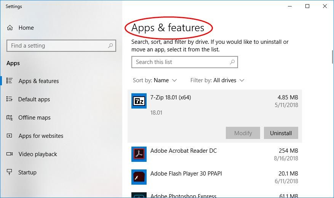
Task: Click into the Search this list field
Action: click(x=179, y=62)
